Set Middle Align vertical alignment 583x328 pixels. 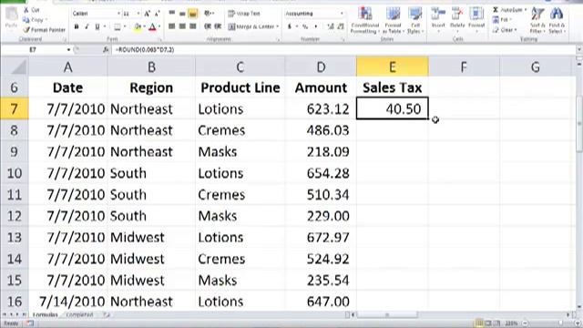(182, 14)
